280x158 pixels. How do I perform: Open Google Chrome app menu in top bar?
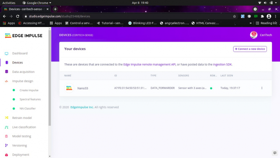click(x=37, y=3)
